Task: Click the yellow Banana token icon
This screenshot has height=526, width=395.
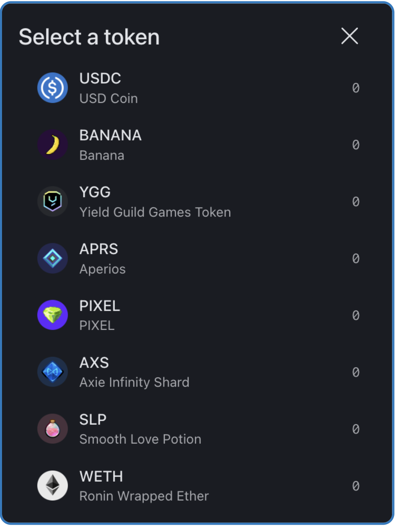Action: [53, 145]
